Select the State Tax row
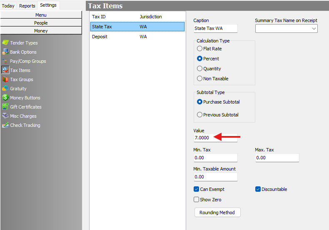This screenshot has width=329, height=230. coord(137,27)
